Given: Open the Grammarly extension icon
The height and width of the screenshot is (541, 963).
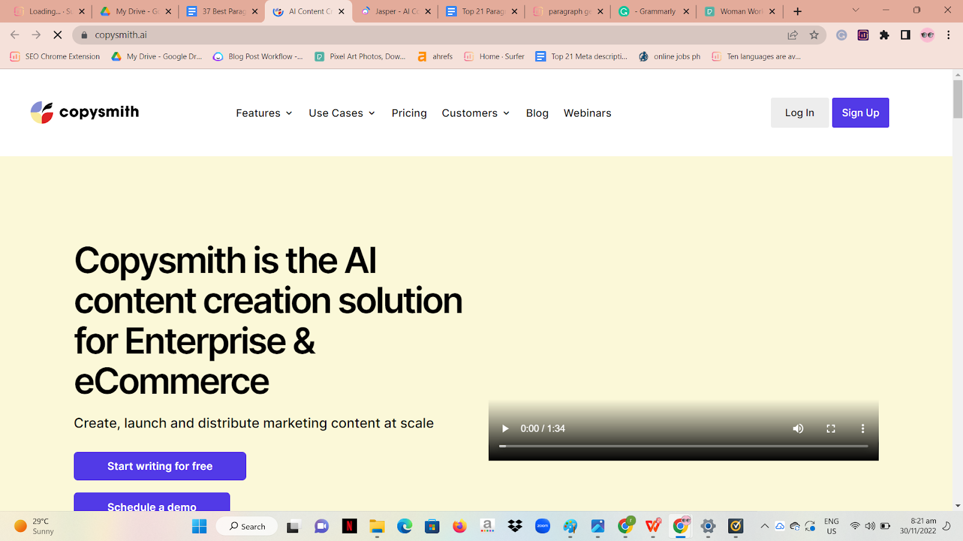Looking at the screenshot, I should (841, 35).
